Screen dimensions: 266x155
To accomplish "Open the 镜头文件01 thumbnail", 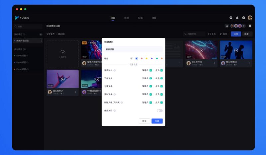I will (x=63, y=79).
